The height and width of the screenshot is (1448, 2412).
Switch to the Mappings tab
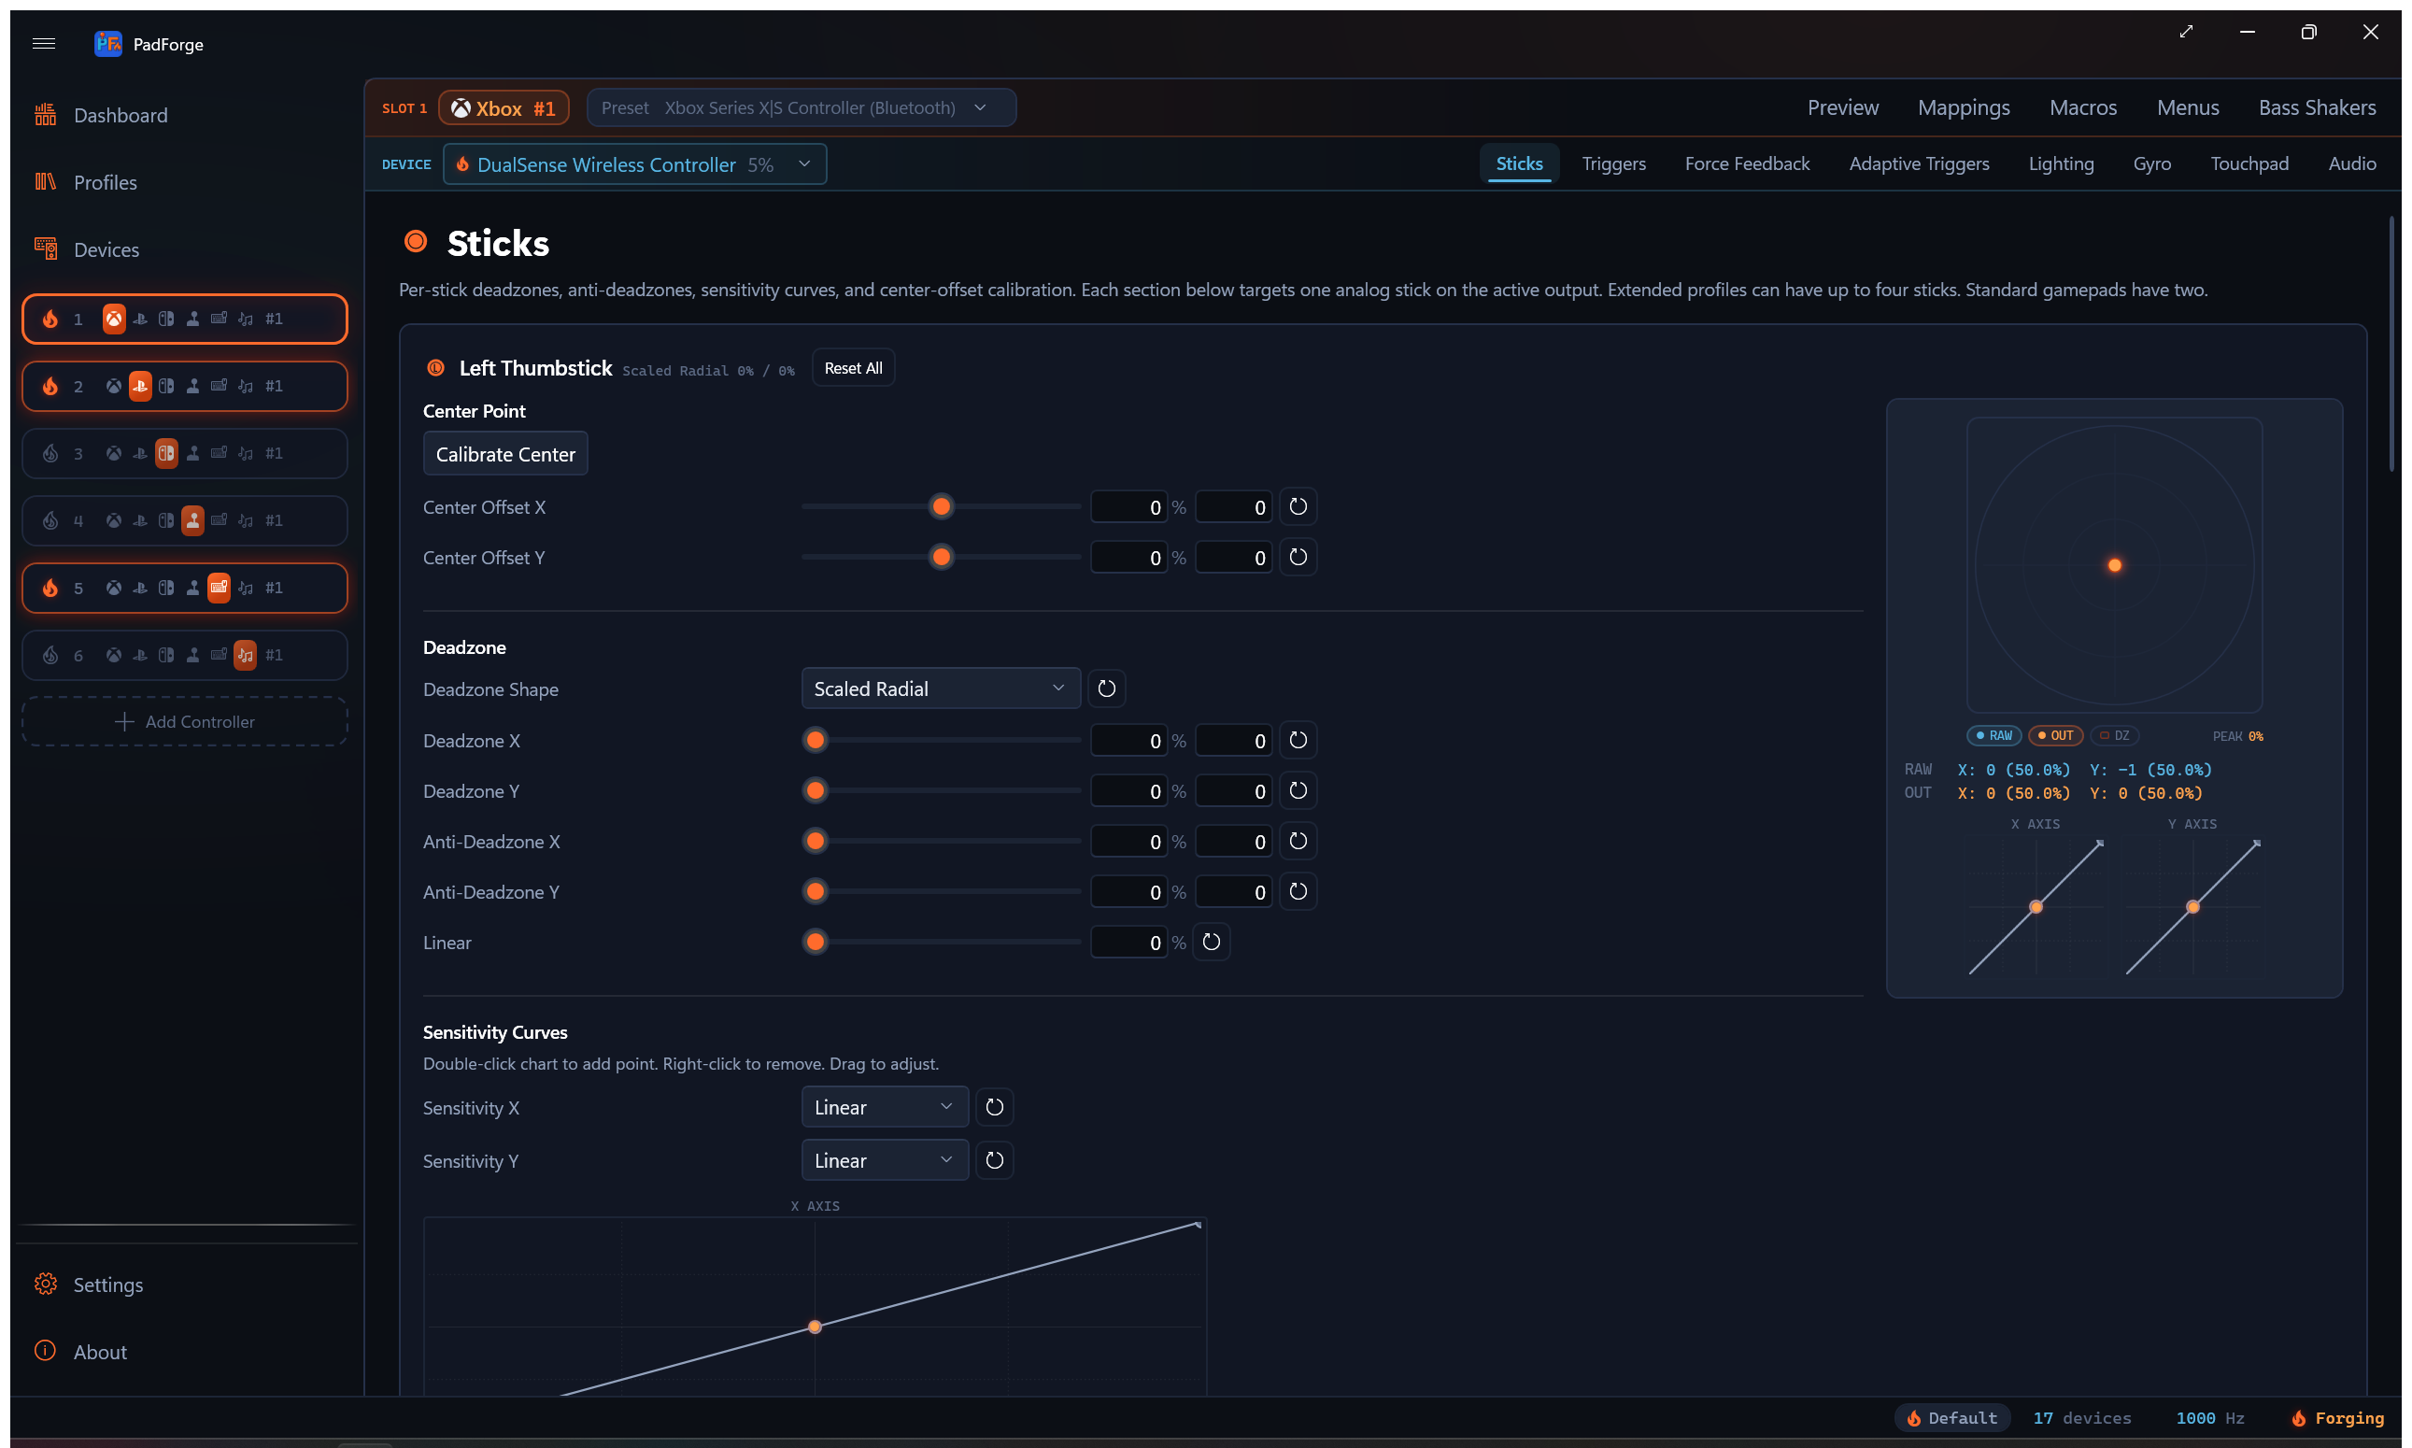pyautogui.click(x=1964, y=108)
